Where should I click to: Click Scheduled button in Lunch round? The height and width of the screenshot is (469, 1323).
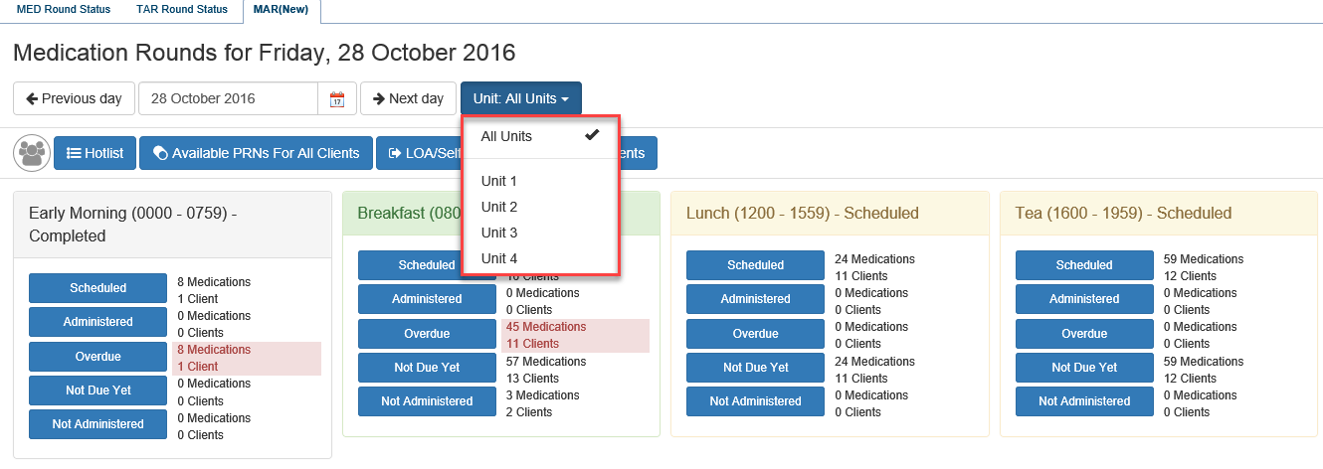click(755, 265)
